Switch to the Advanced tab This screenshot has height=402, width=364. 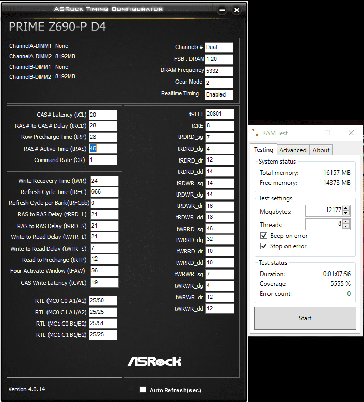coord(293,150)
